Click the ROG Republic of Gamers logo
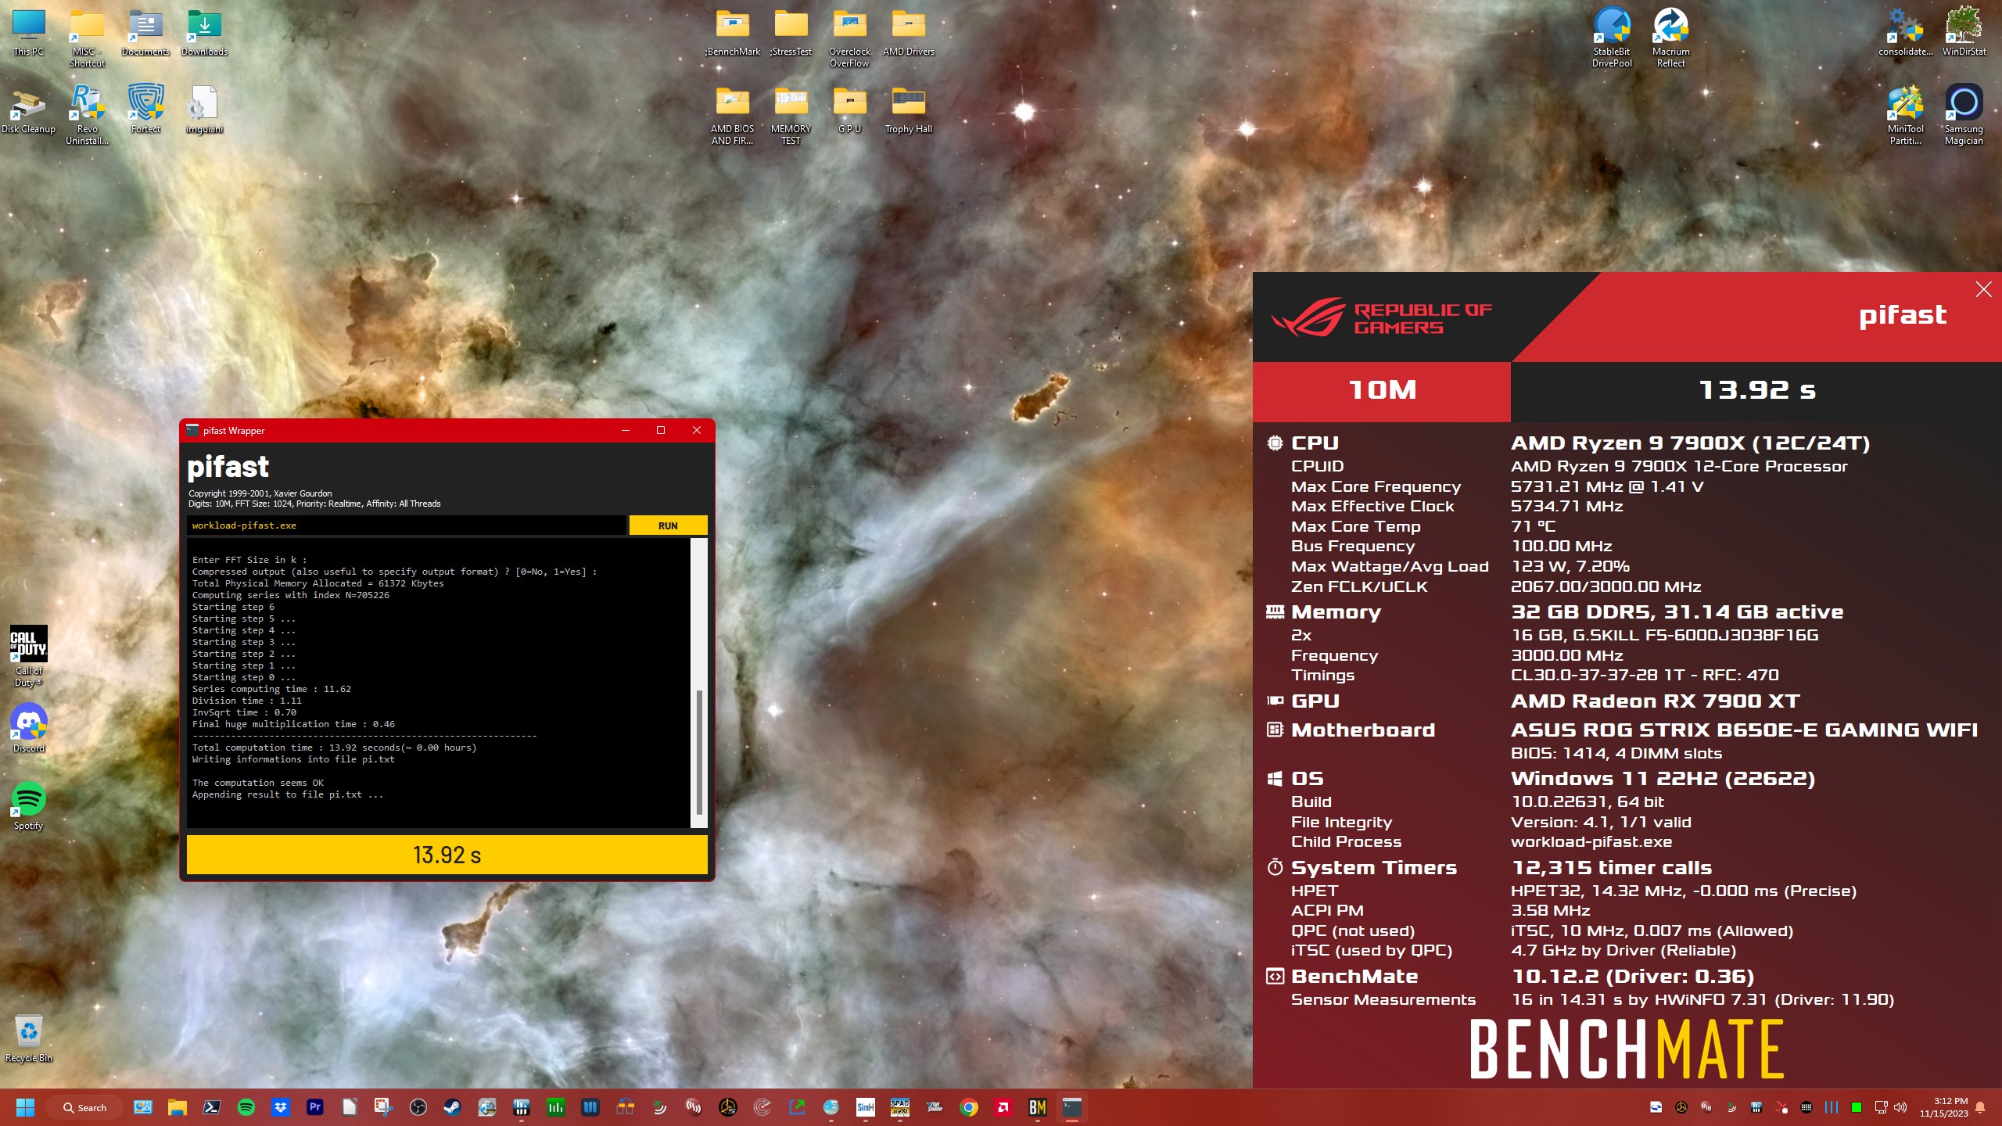Viewport: 2002px width, 1126px height. coord(1382,317)
